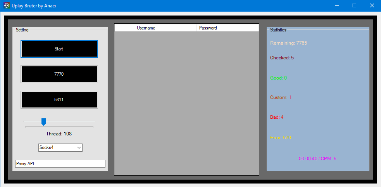Click the Checked: 5 statistic
Image resolution: width=381 pixels, height=187 pixels.
pos(282,58)
